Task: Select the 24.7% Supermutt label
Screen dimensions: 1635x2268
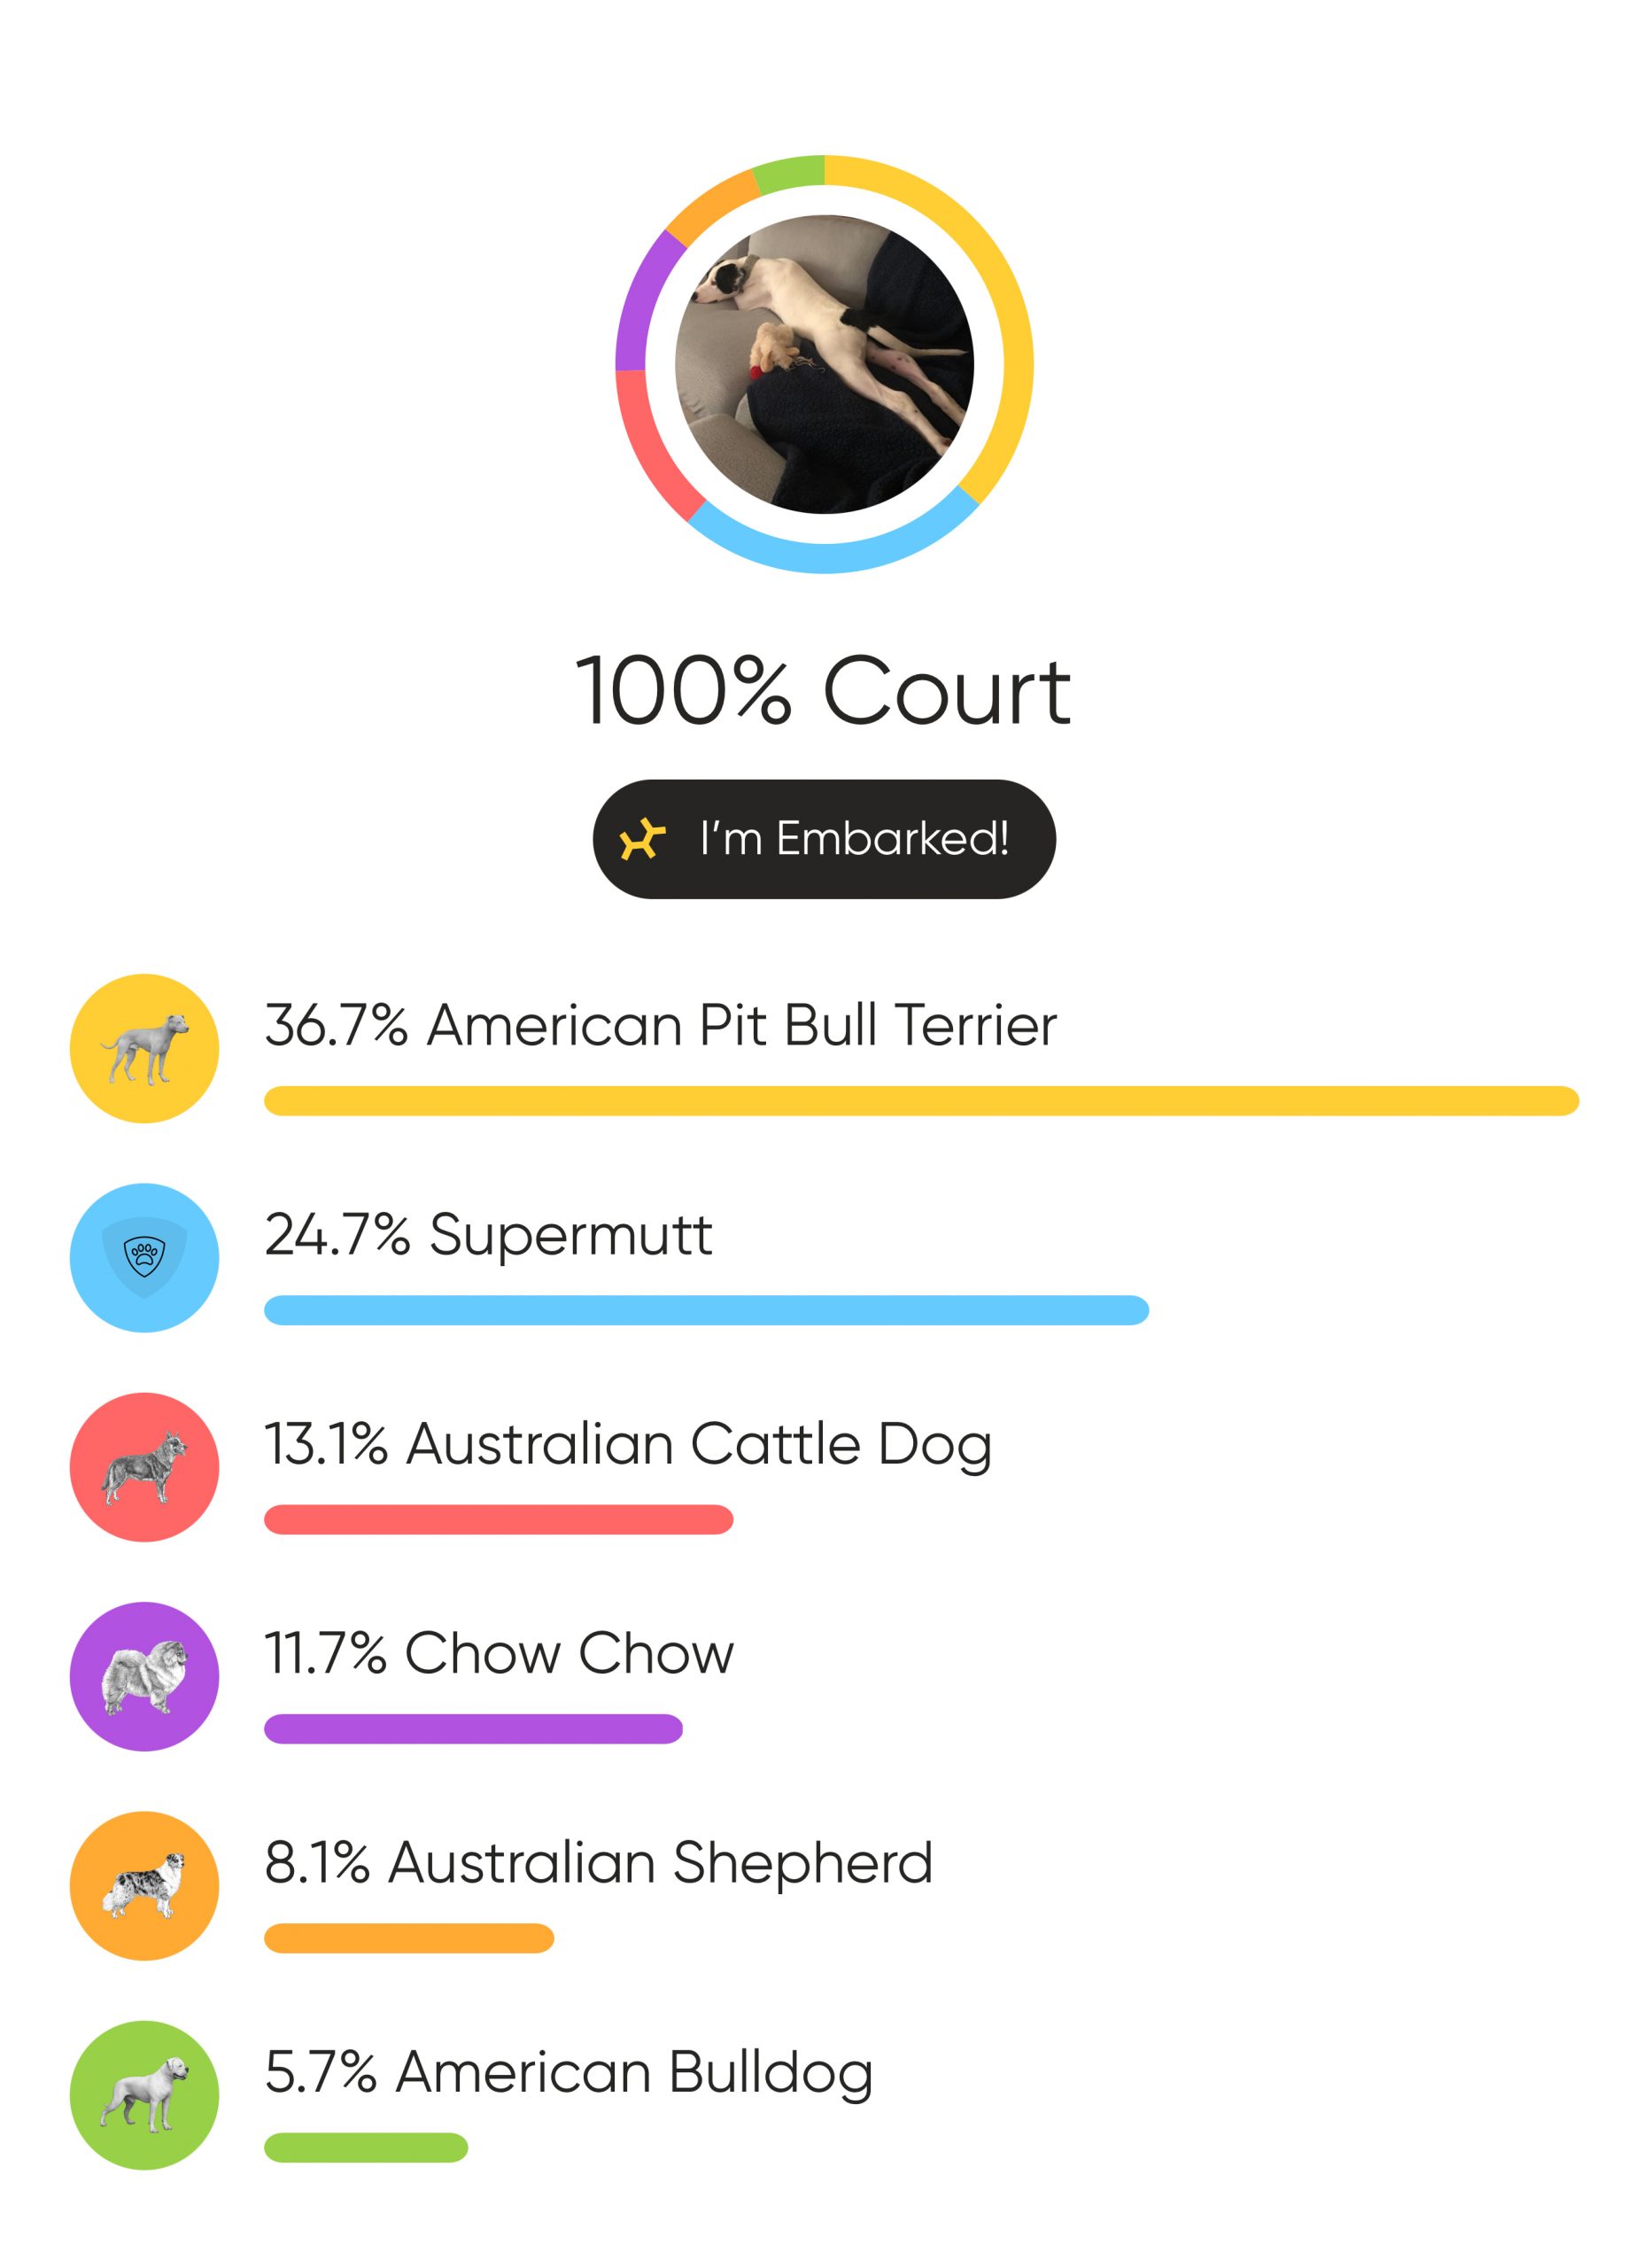Action: [488, 1234]
